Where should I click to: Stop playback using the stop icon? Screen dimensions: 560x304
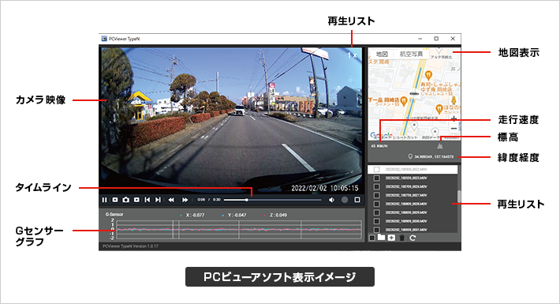point(115,200)
